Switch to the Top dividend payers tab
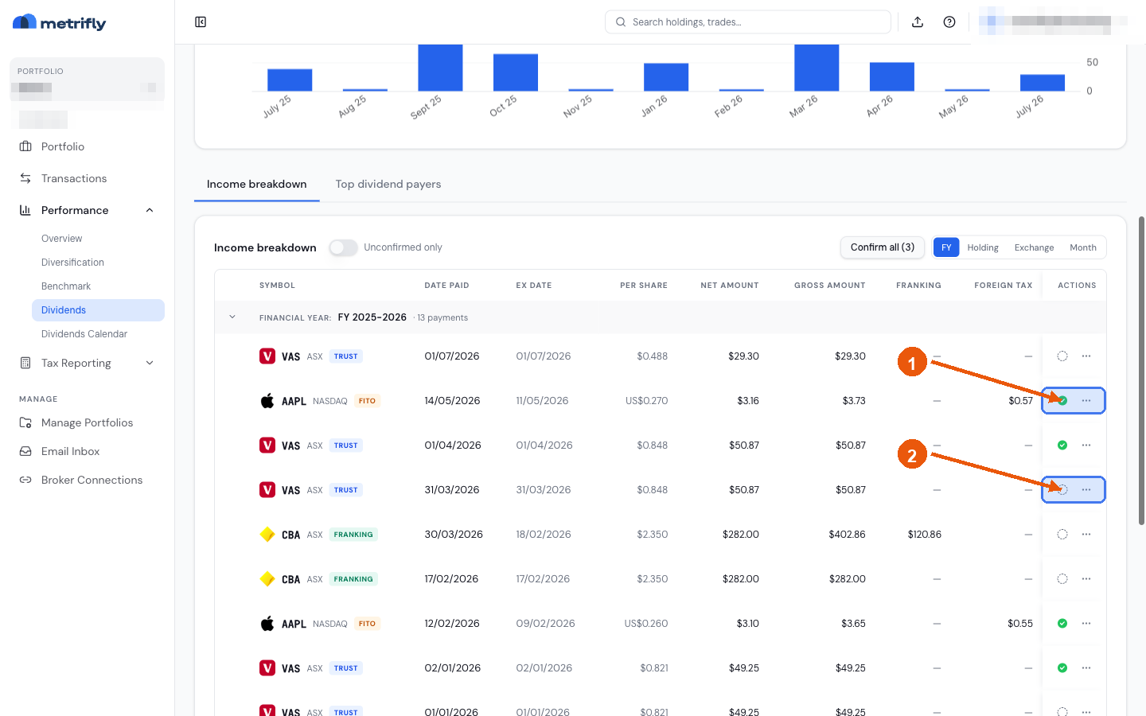The width and height of the screenshot is (1146, 716). click(x=388, y=184)
